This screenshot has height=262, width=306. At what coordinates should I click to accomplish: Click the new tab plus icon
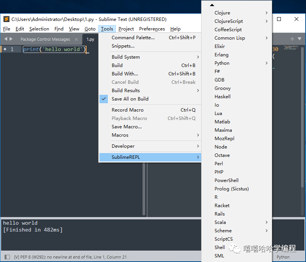coord(292,39)
